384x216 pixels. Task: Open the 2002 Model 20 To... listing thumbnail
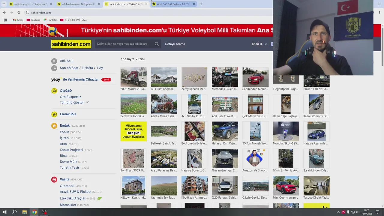click(x=133, y=77)
